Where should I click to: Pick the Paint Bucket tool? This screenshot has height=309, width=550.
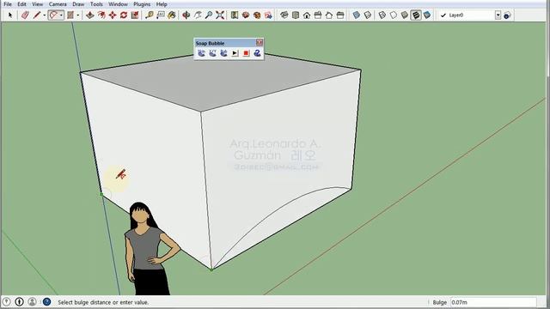pyautogui.click(x=172, y=15)
